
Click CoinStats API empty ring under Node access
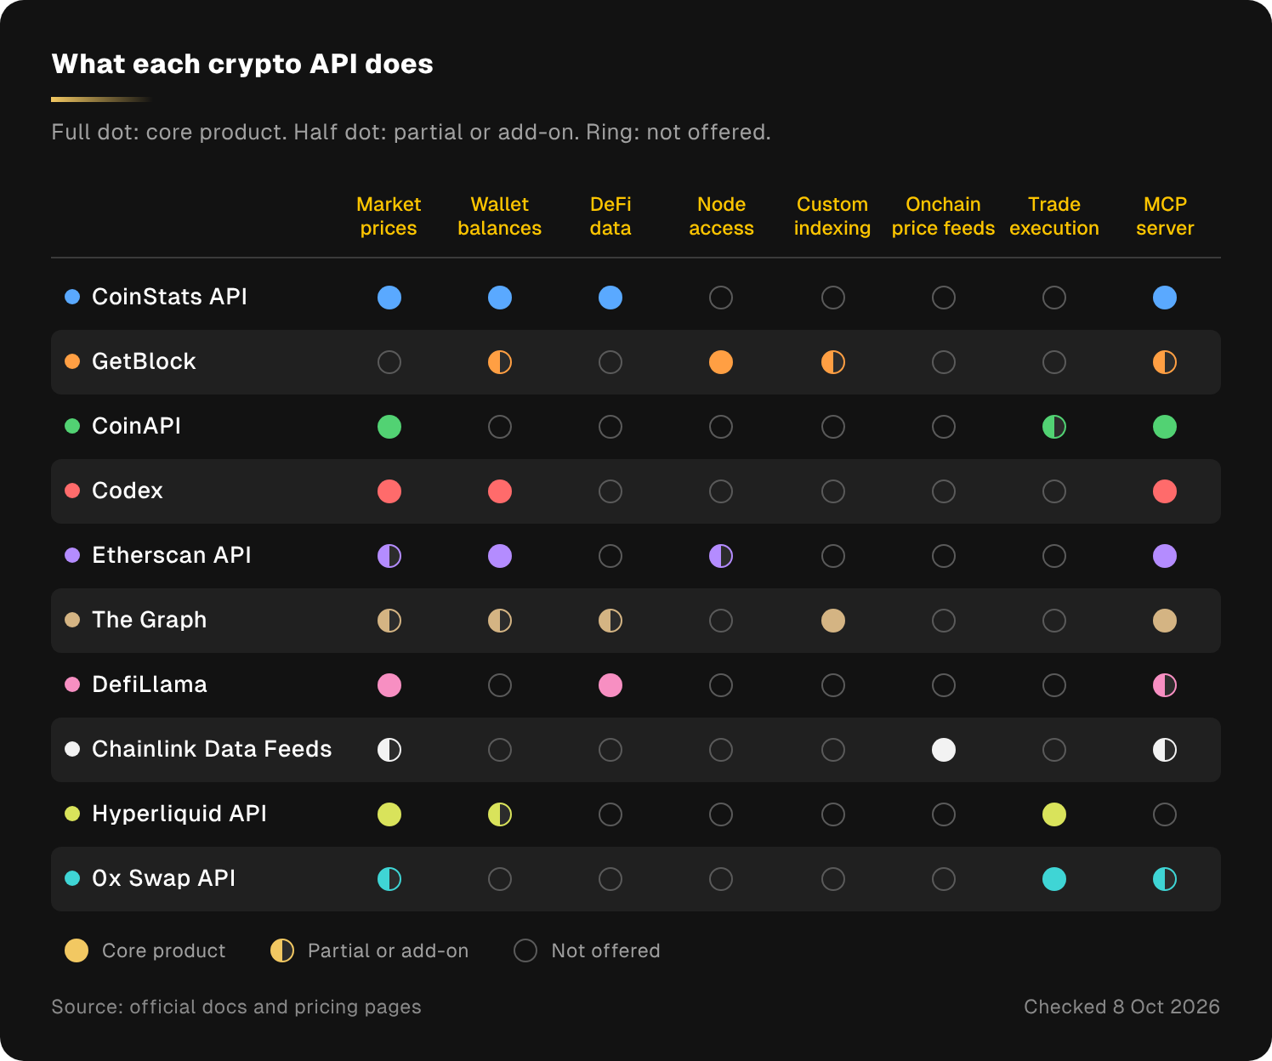[721, 298]
